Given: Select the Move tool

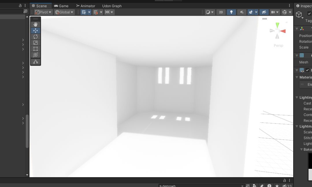Looking at the screenshot, I should (x=36, y=31).
